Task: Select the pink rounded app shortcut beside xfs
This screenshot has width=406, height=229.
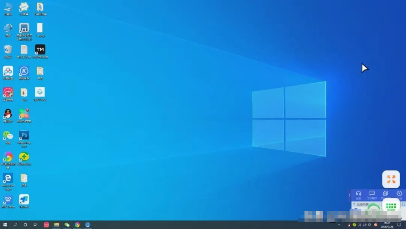Action: [8, 94]
